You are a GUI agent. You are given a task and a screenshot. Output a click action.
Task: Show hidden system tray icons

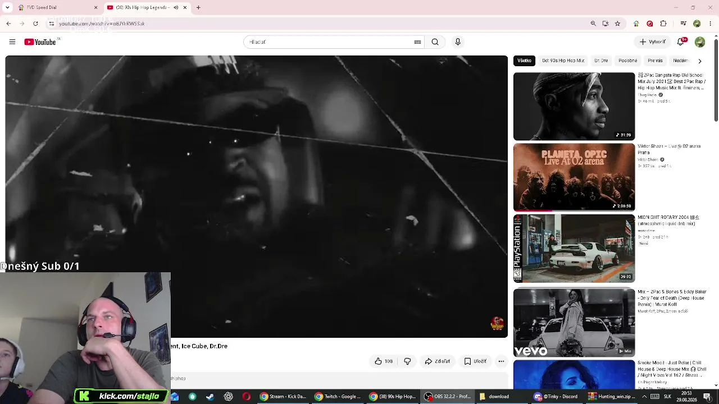(x=644, y=397)
